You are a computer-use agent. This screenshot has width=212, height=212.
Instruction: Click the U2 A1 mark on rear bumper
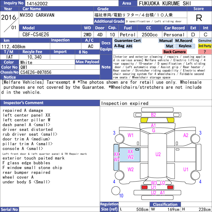158,193
